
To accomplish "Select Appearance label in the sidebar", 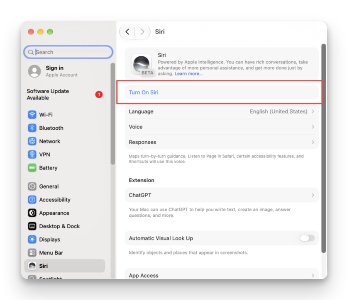I will tap(54, 213).
